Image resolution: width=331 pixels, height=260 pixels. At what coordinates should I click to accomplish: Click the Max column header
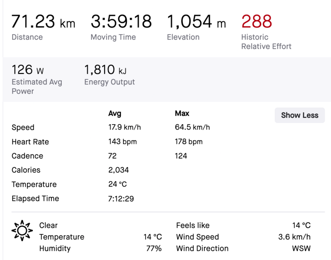[x=182, y=113]
